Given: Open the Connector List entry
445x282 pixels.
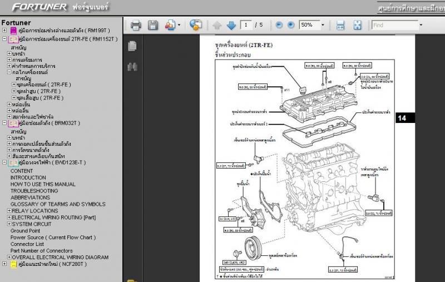Looking at the screenshot, I should click(27, 244).
